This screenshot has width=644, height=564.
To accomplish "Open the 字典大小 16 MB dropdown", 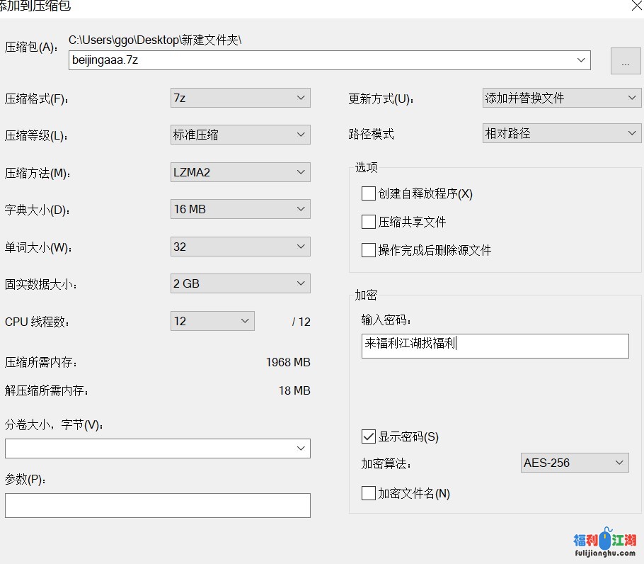I will 240,209.
